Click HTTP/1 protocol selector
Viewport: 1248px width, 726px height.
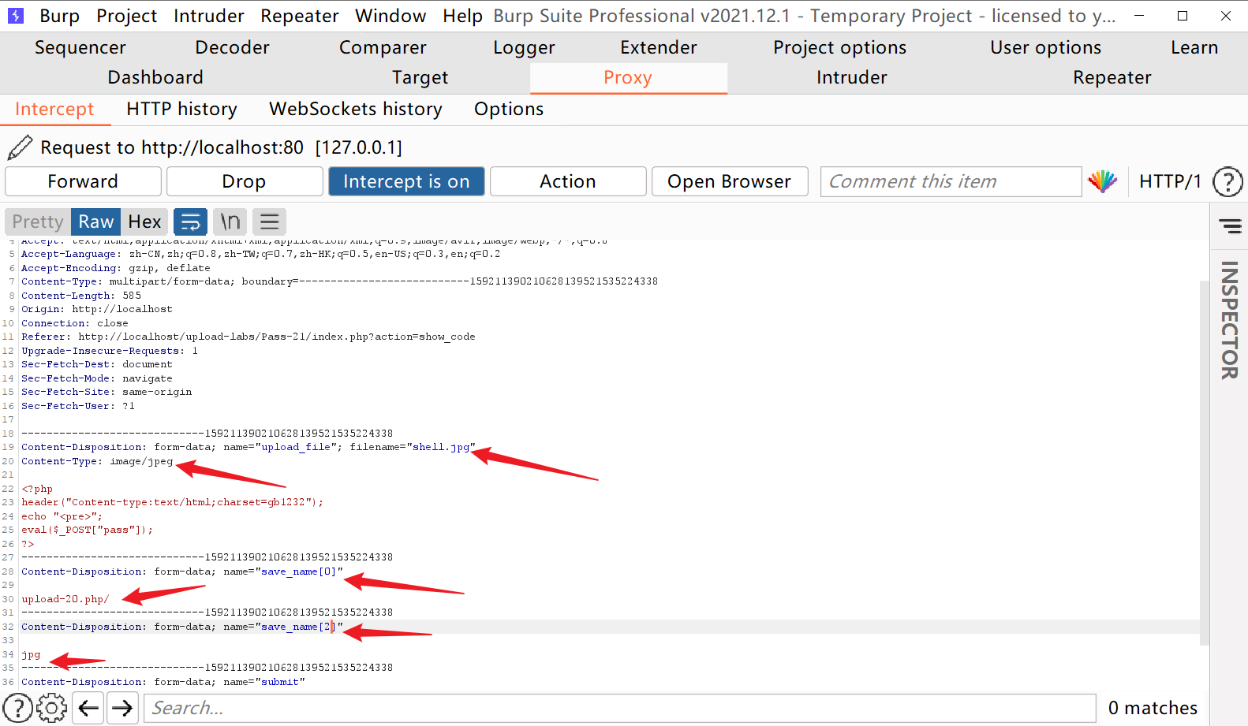point(1170,181)
